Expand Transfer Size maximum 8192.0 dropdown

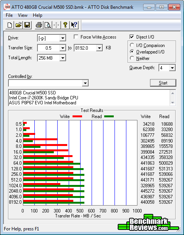click(99, 48)
